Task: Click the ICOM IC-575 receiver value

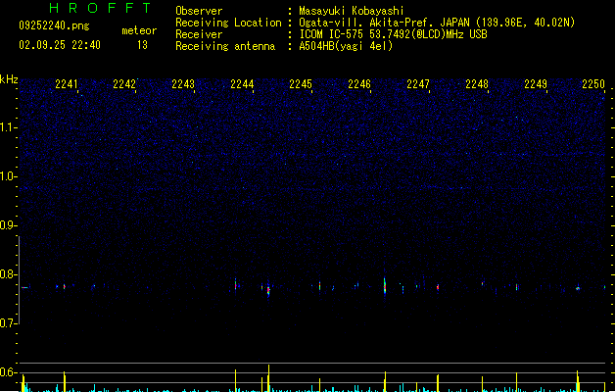Action: [x=393, y=34]
